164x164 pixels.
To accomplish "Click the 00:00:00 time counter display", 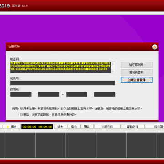I will pyautogui.click(x=37, y=127).
